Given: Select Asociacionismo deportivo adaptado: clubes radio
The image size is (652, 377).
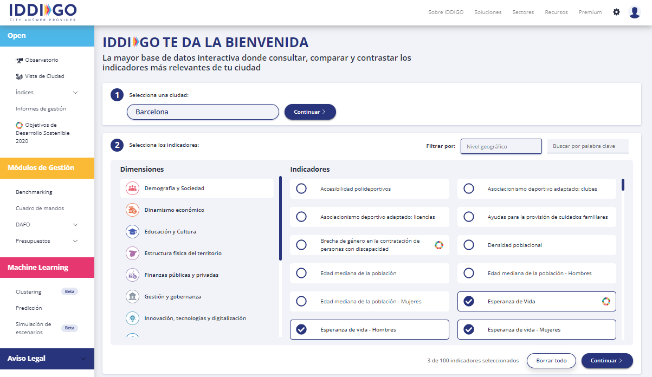Looking at the screenshot, I should coord(469,188).
